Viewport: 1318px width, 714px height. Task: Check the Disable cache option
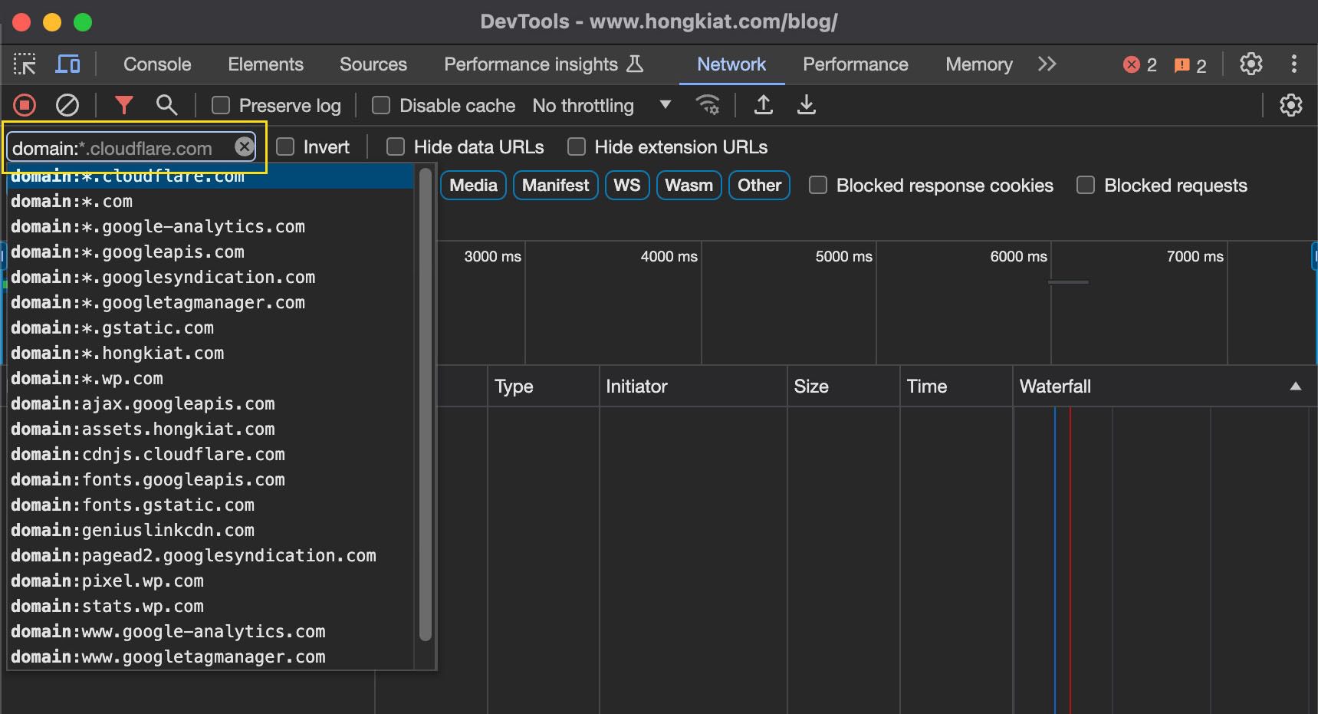381,105
